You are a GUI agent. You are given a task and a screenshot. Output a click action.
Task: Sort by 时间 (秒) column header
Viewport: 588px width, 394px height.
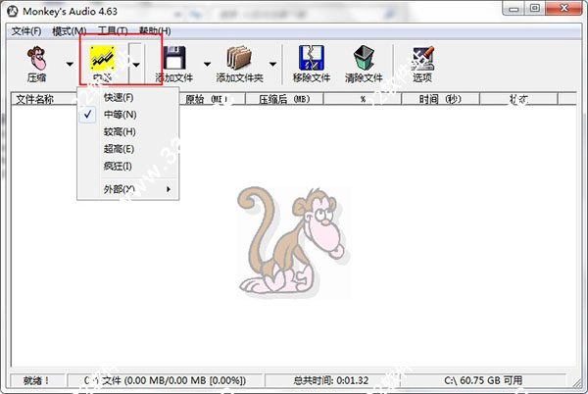click(x=440, y=99)
